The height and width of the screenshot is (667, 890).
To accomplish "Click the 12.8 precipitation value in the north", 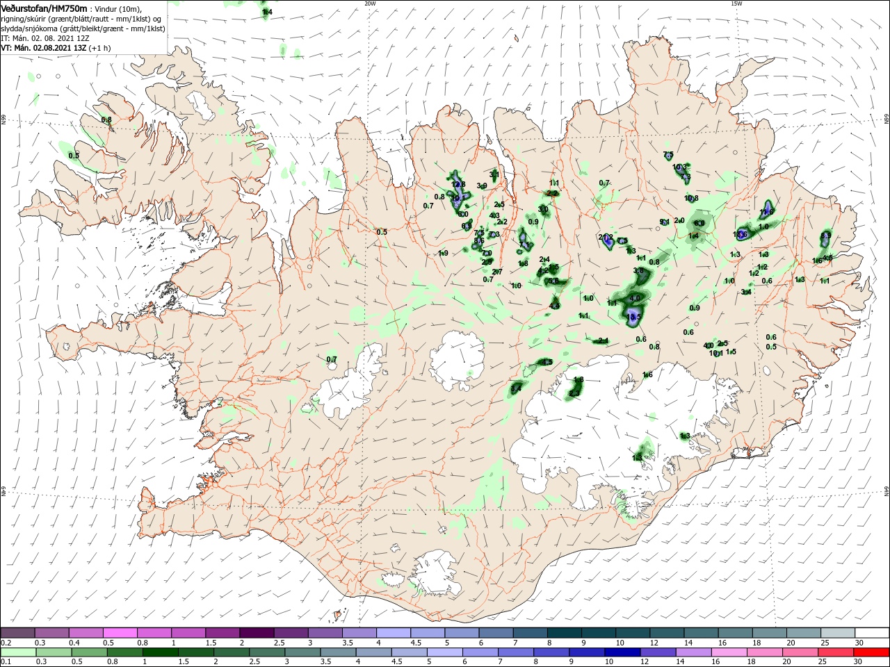I will (458, 184).
